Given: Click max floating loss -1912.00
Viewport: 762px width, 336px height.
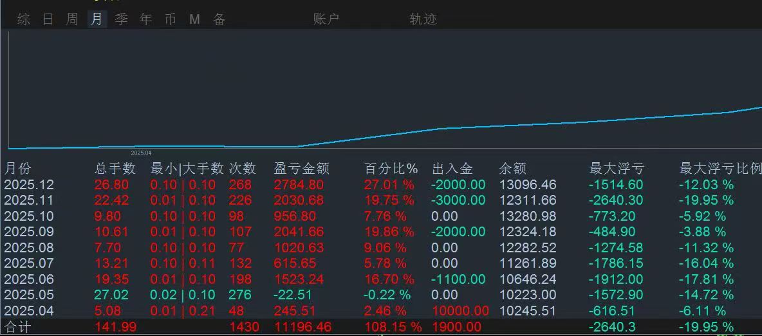Looking at the screenshot, I should [616, 279].
